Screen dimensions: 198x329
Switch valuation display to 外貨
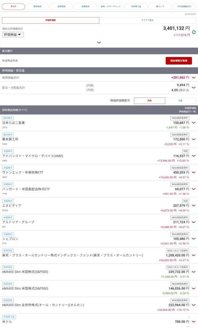(180, 101)
